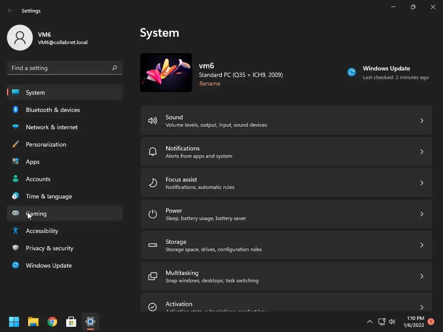Launch Google Chrome from the taskbar

click(x=52, y=322)
